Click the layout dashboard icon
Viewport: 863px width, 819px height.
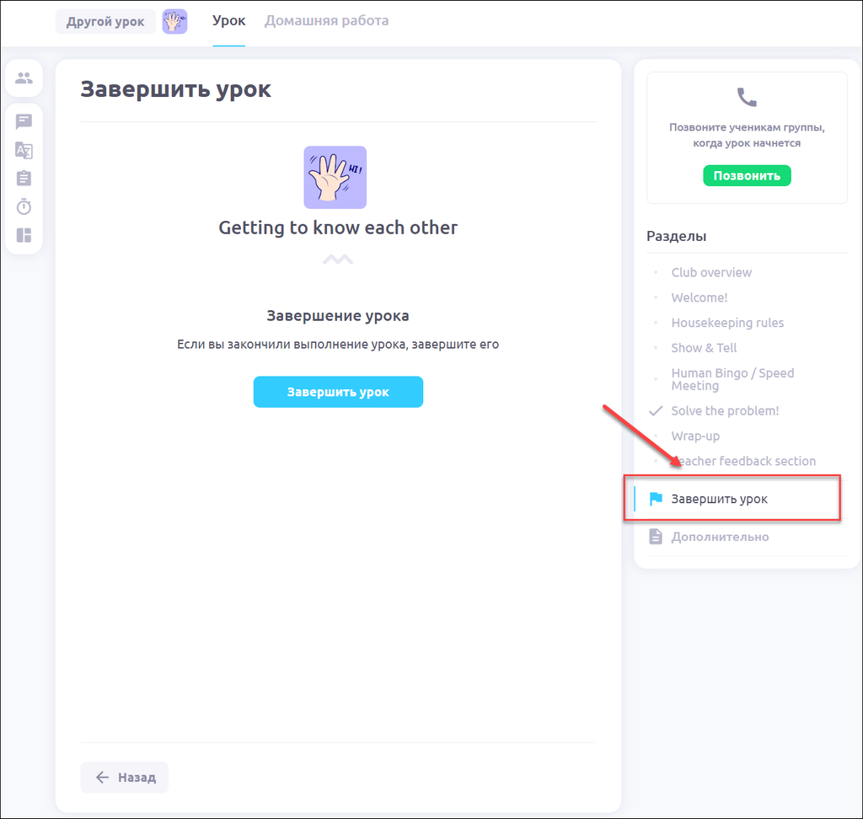tap(24, 235)
